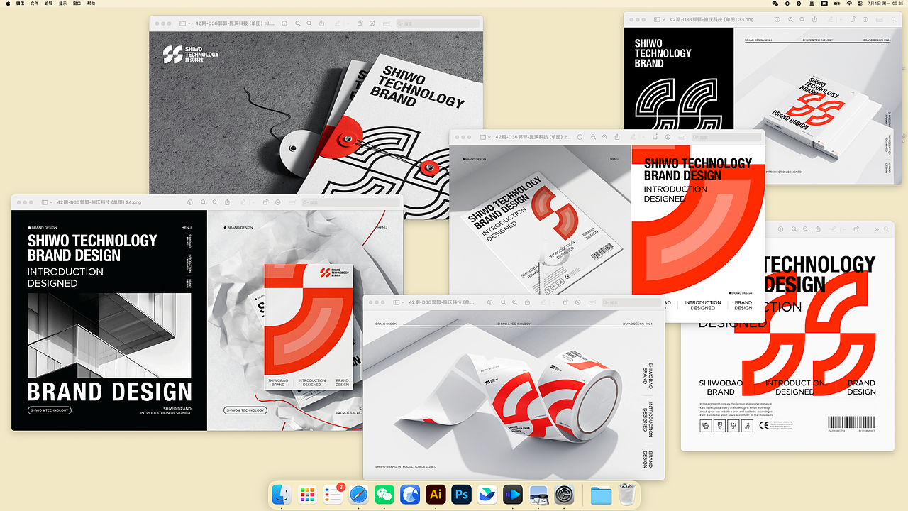Open WeChat in the Dock
The width and height of the screenshot is (908, 511).
pyautogui.click(x=384, y=495)
